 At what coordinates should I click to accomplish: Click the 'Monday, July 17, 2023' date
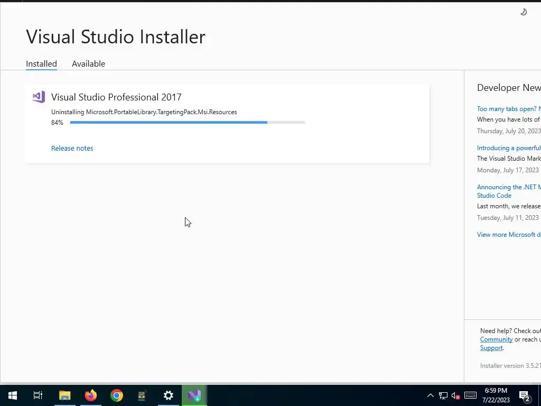508,170
